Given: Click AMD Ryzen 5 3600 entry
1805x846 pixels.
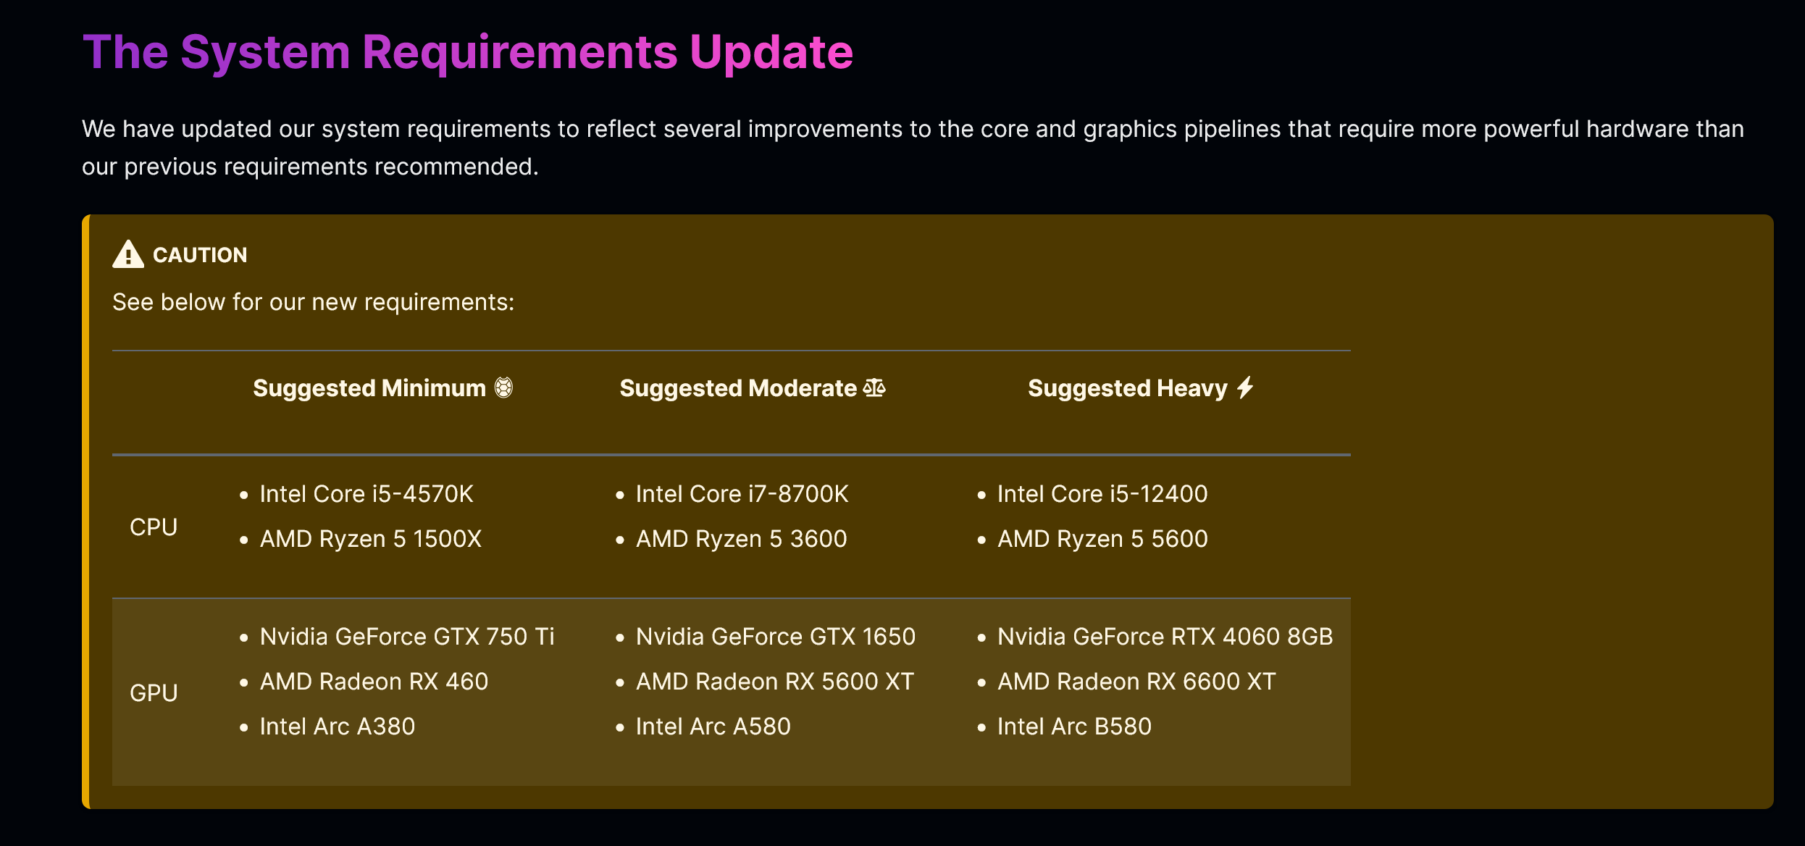Looking at the screenshot, I should point(741,539).
